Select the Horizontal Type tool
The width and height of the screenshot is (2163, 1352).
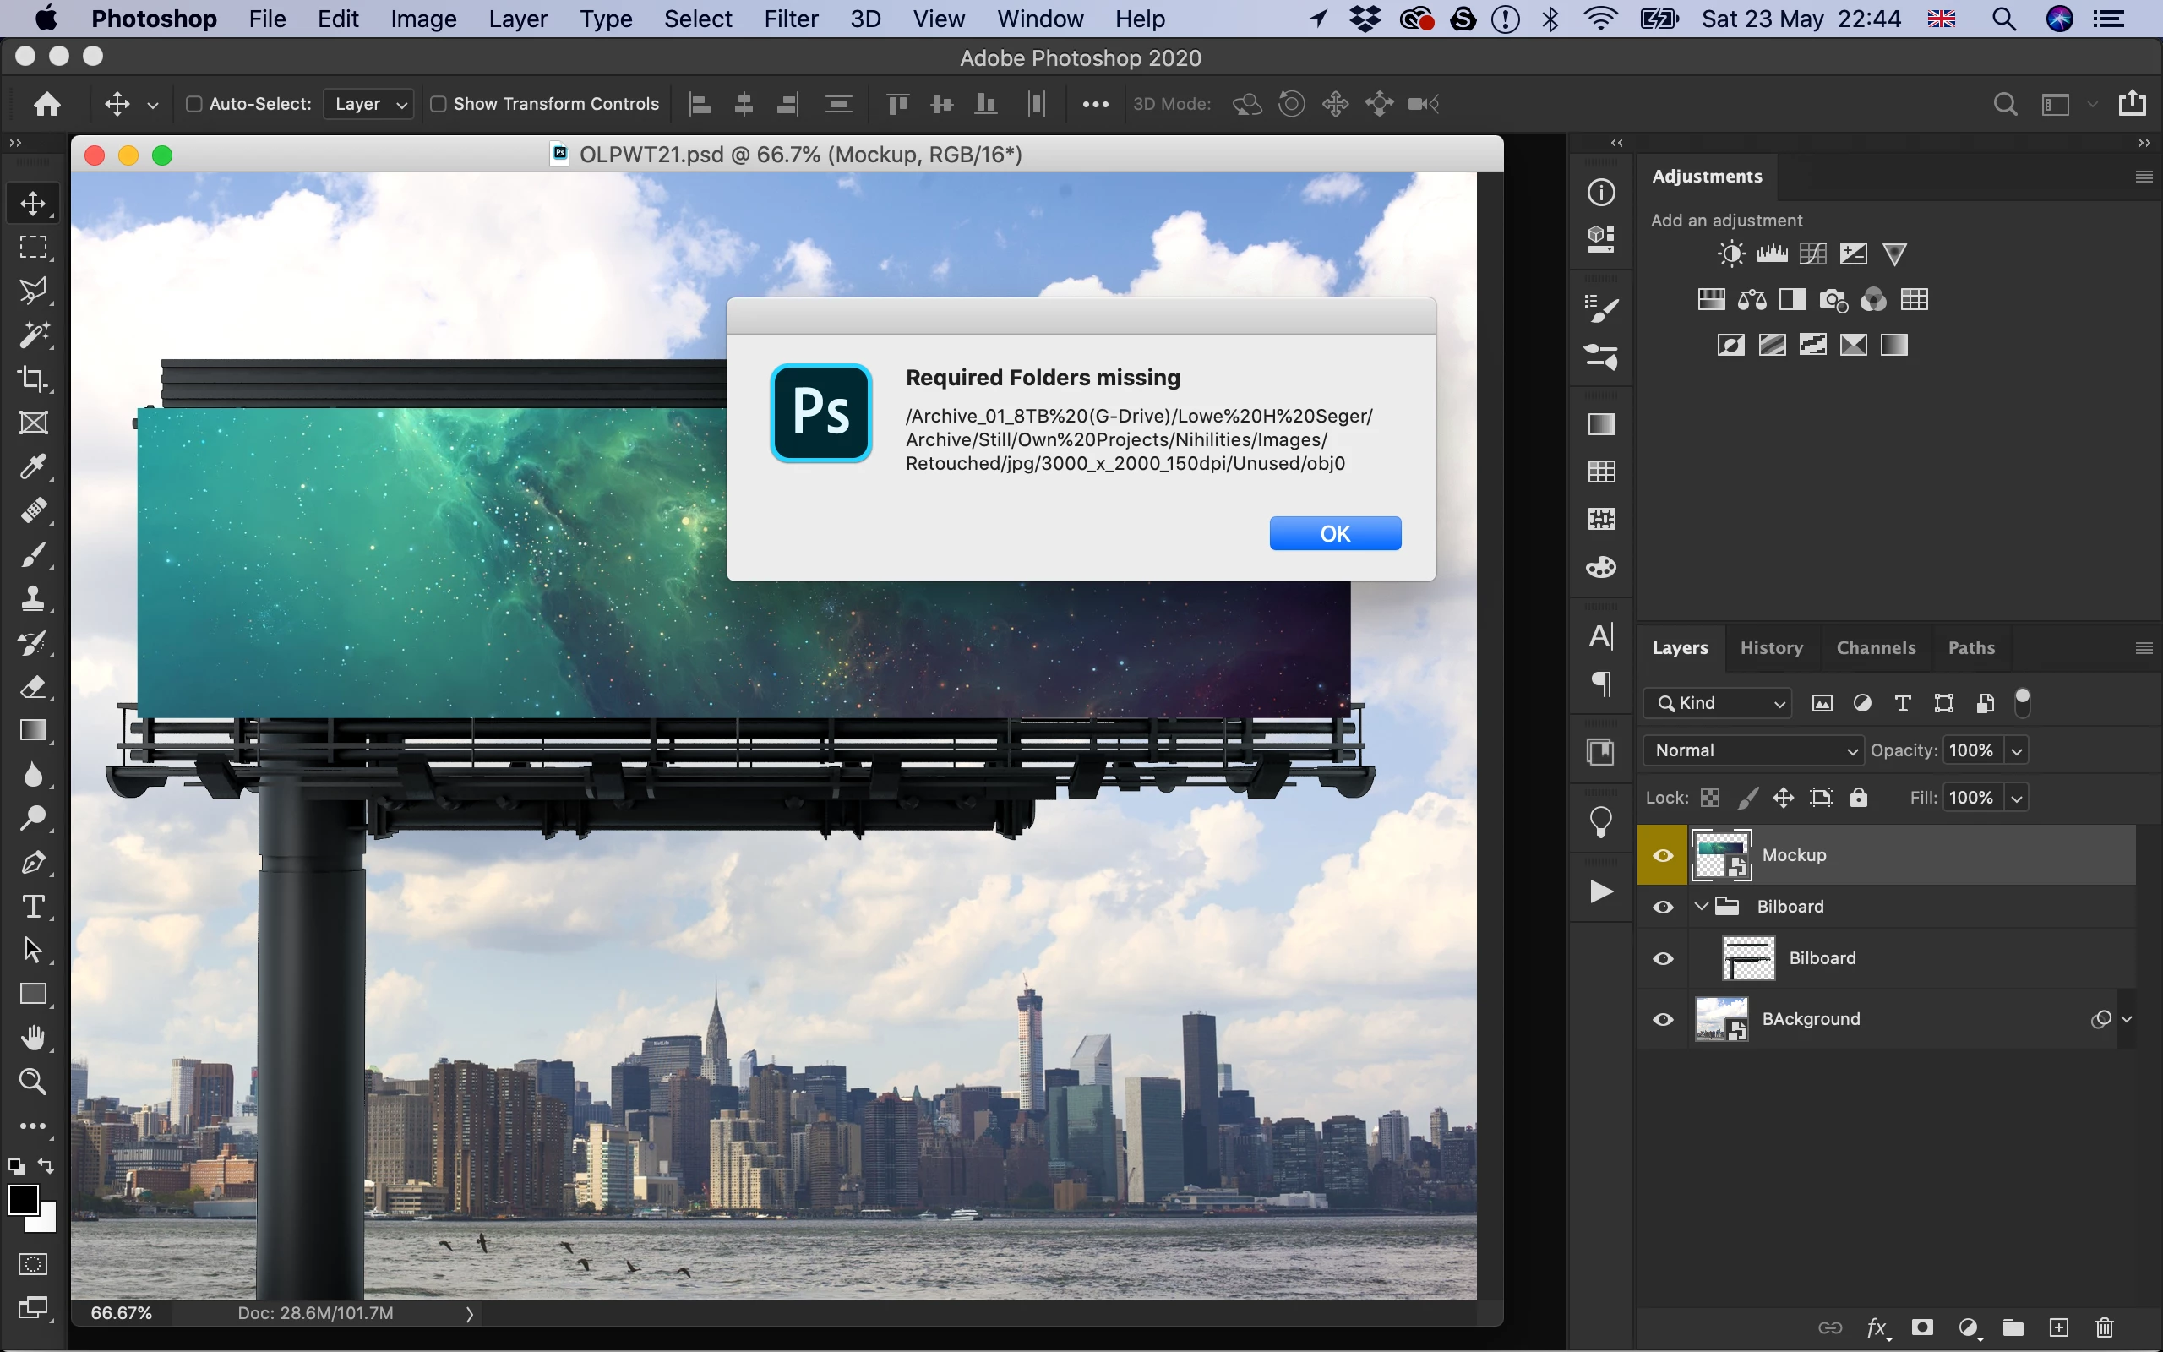pyautogui.click(x=33, y=907)
